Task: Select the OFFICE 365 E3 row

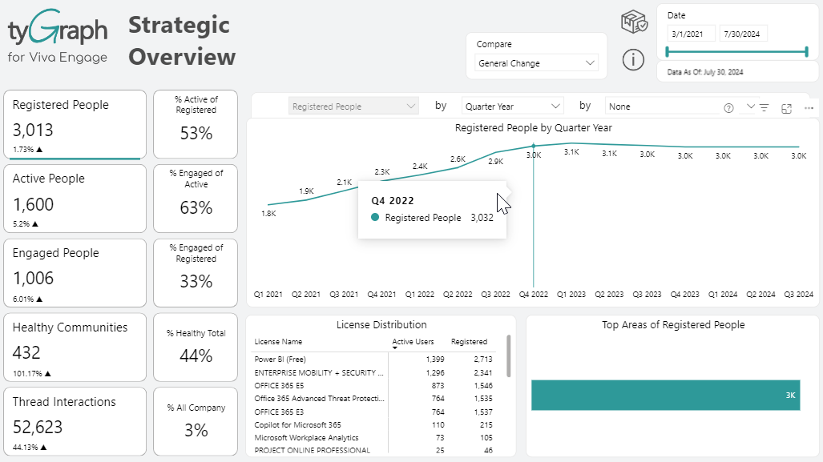Action: 373,412
